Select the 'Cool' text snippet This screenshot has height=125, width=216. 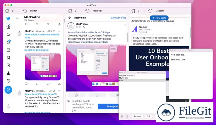tap(121, 81)
